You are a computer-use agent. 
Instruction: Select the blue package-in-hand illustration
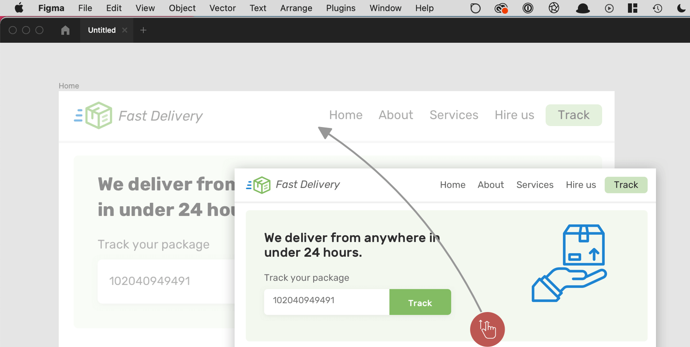click(x=569, y=263)
